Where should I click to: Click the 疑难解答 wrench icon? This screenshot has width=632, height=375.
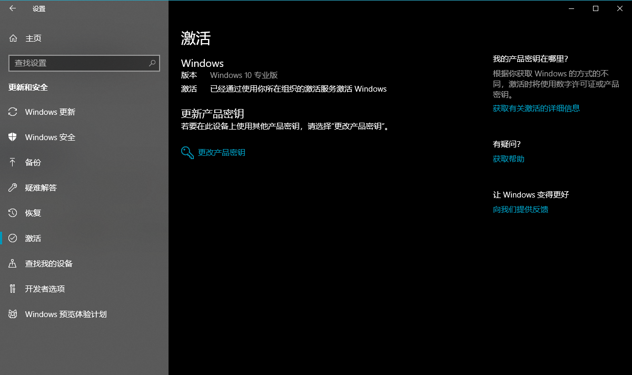pos(13,187)
